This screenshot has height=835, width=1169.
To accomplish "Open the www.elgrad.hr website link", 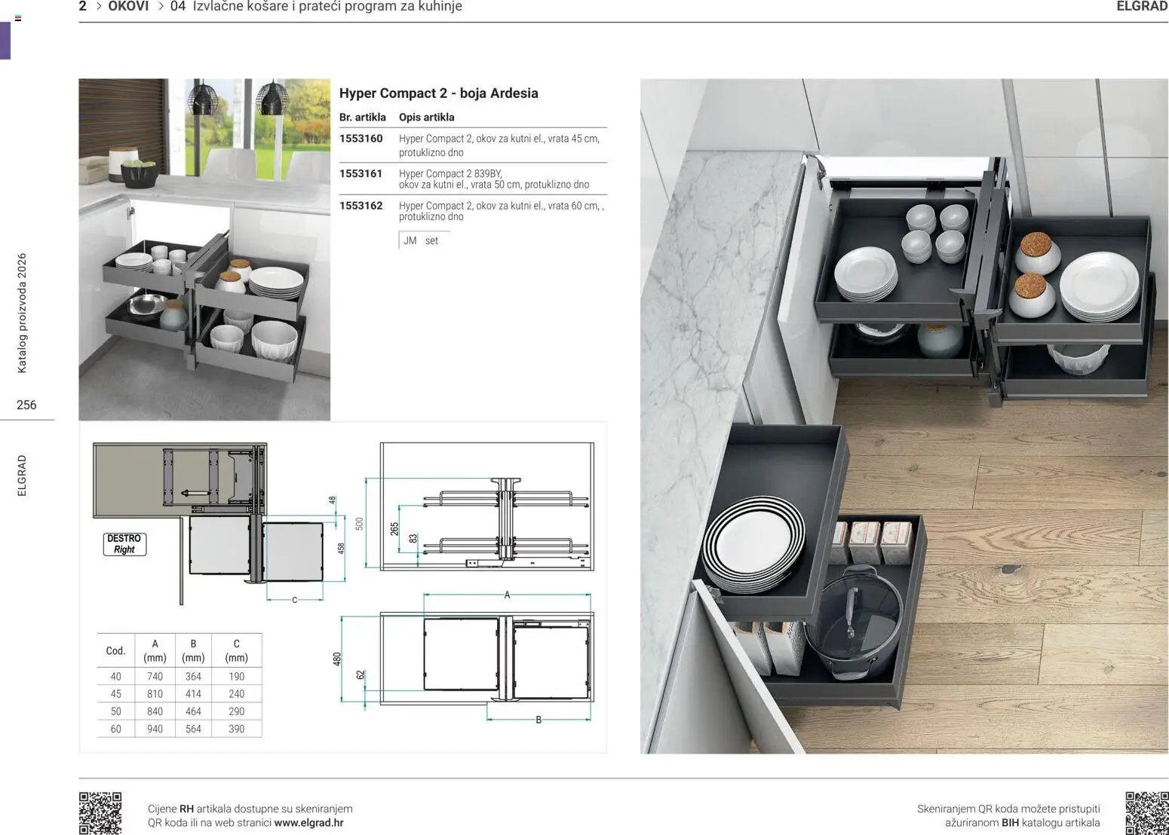I will click(309, 823).
